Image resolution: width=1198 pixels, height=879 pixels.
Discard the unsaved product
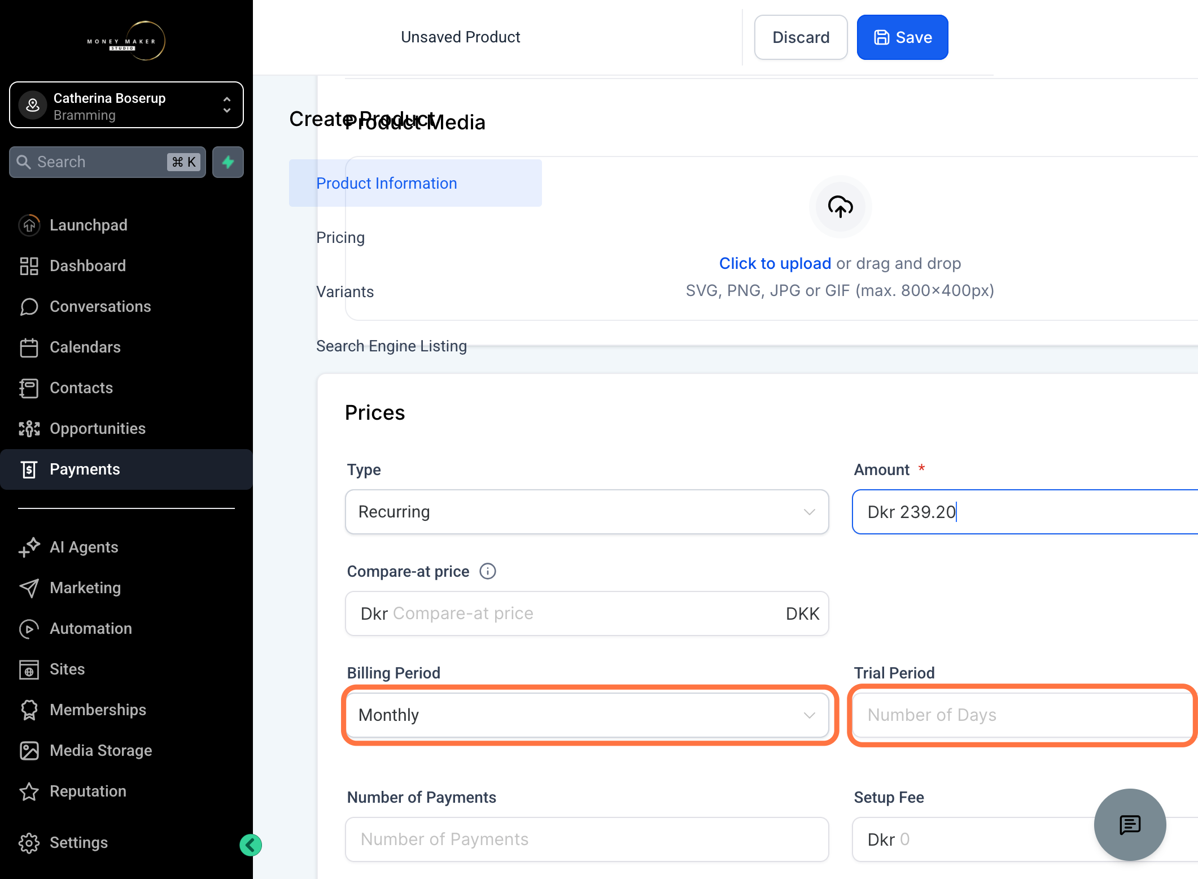click(801, 37)
